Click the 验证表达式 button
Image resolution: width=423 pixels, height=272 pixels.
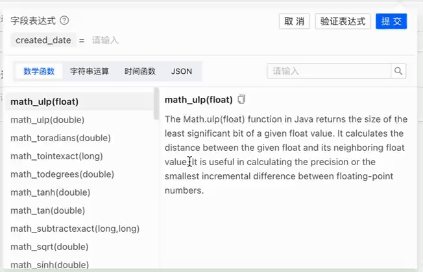[343, 21]
